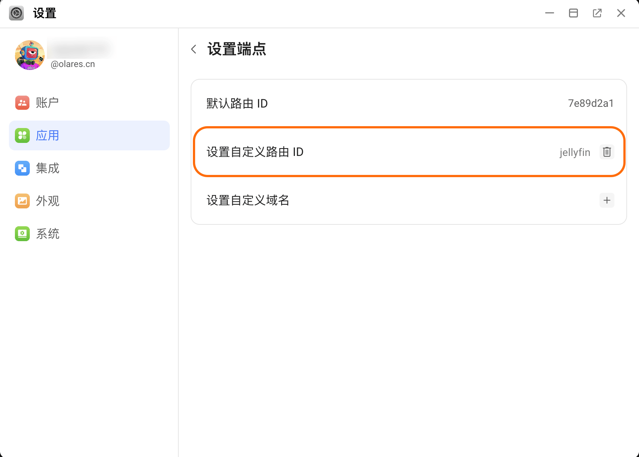Screen dimensions: 639x457
Task: Open app in external window via icon
Action: point(597,13)
